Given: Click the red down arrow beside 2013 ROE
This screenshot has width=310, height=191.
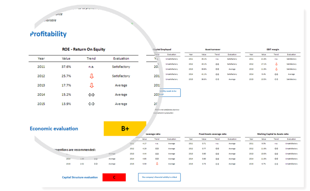Looking at the screenshot, I should tap(91, 85).
